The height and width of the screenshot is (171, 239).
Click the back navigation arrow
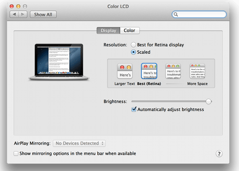[15, 14]
